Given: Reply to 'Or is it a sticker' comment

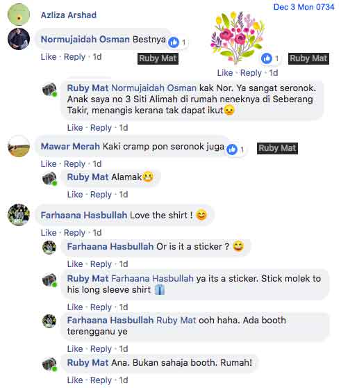Looking at the screenshot, I should pos(101,264).
